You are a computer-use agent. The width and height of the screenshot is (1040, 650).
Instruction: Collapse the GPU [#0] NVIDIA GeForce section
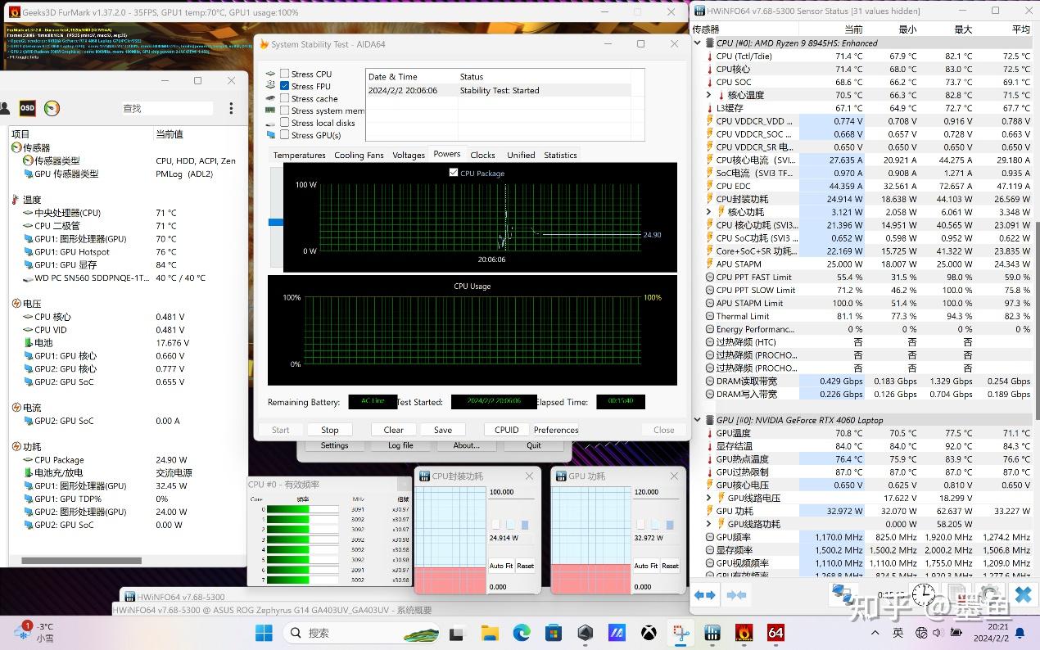click(699, 420)
